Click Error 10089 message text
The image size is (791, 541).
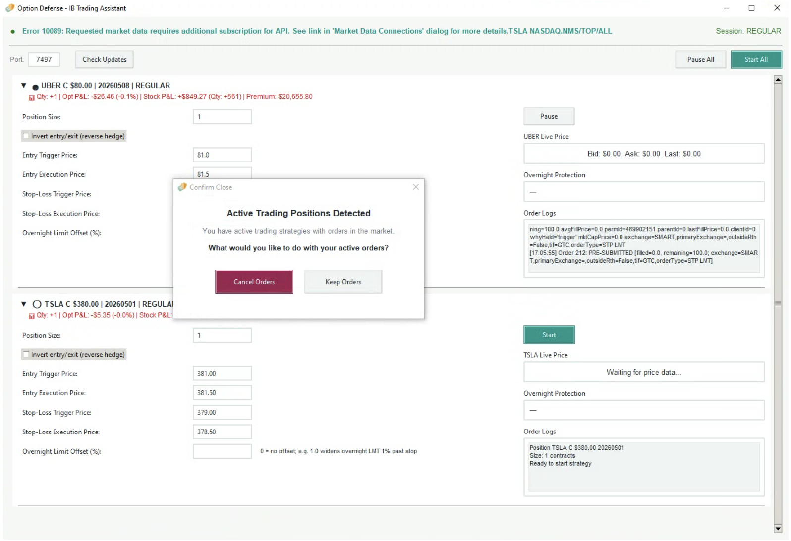click(x=317, y=31)
